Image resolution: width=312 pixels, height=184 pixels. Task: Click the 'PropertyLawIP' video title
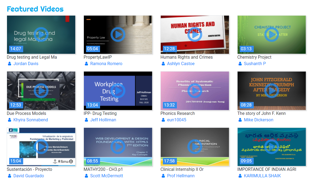tap(98, 57)
